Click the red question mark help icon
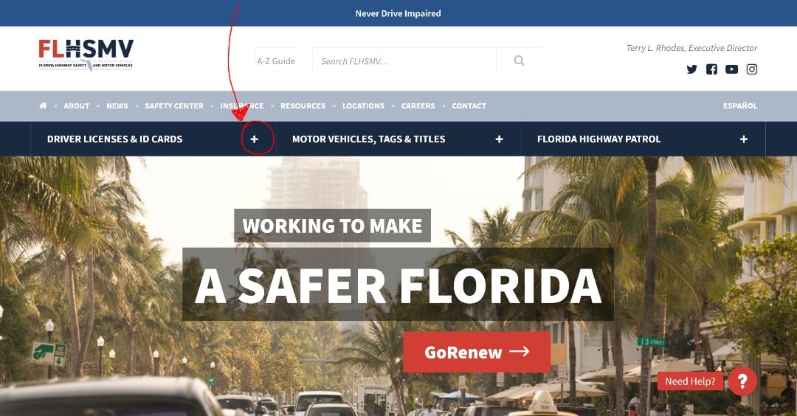Viewport: 797px width, 416px height. [x=742, y=381]
